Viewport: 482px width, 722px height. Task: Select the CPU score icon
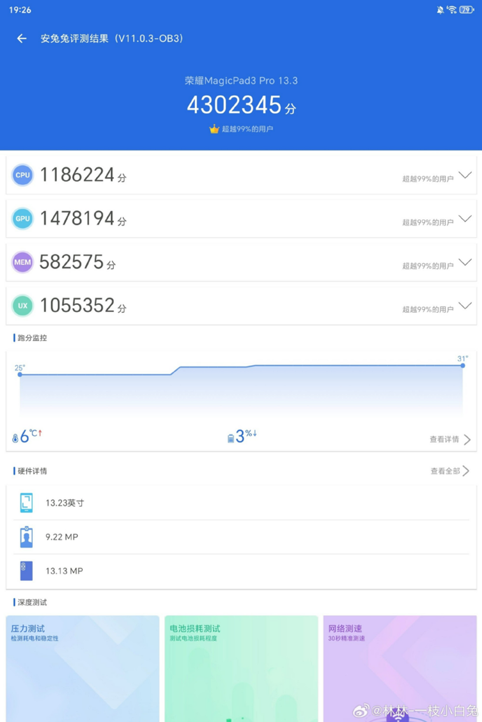coord(22,174)
